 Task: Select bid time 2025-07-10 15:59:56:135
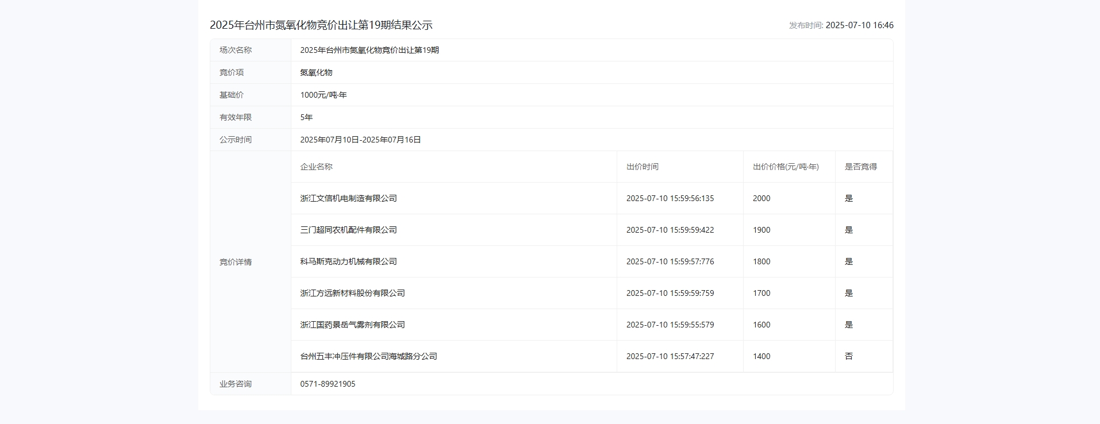(670, 198)
